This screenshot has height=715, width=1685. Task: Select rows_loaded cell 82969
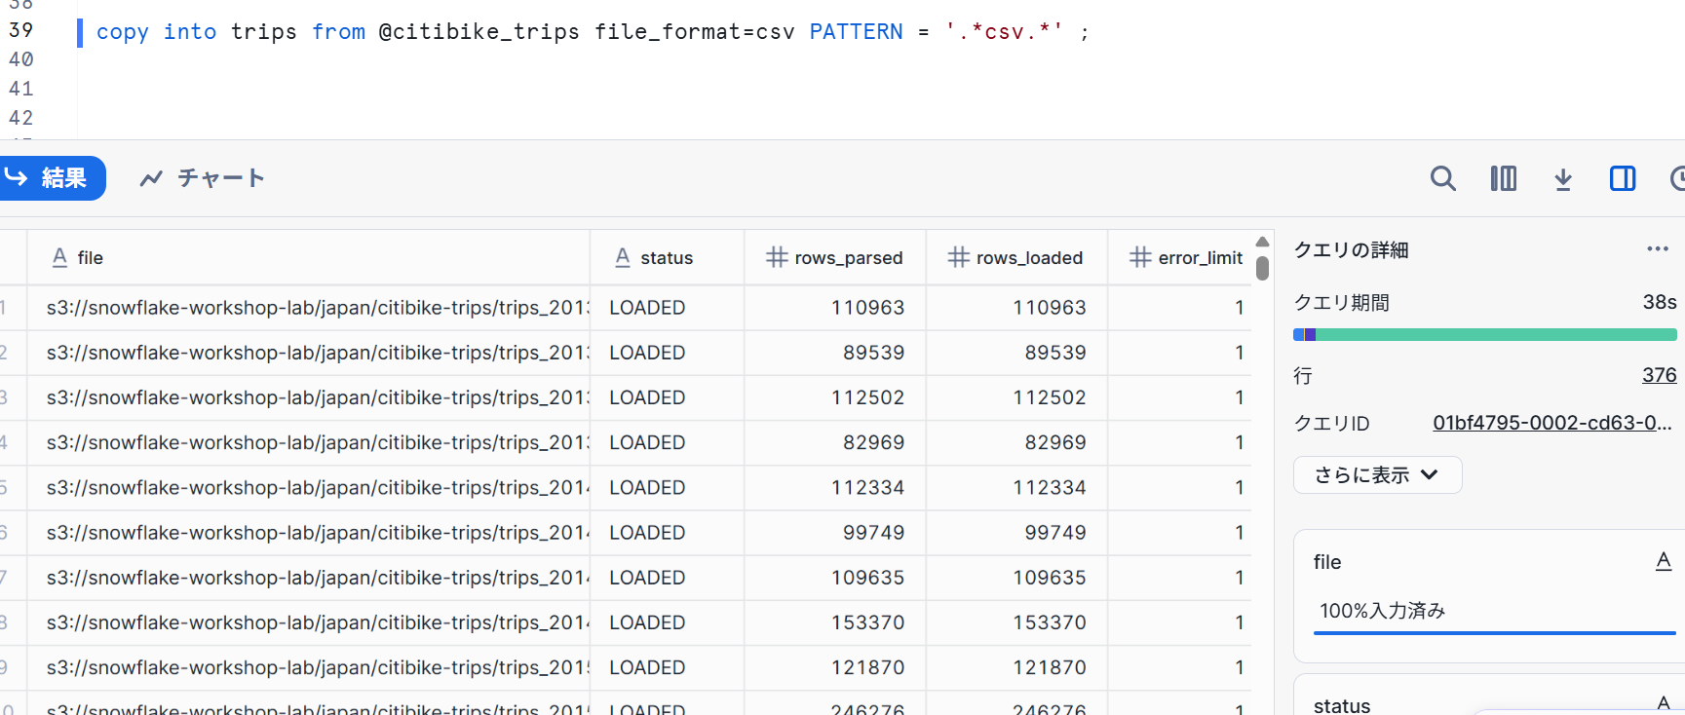[x=1016, y=442]
